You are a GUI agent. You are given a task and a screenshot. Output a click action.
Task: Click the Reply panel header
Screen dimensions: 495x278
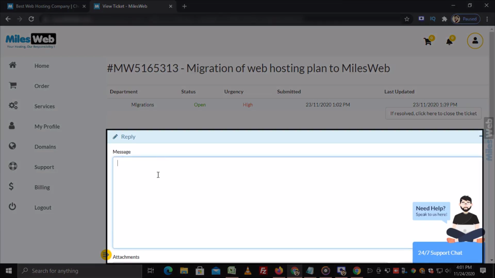295,136
